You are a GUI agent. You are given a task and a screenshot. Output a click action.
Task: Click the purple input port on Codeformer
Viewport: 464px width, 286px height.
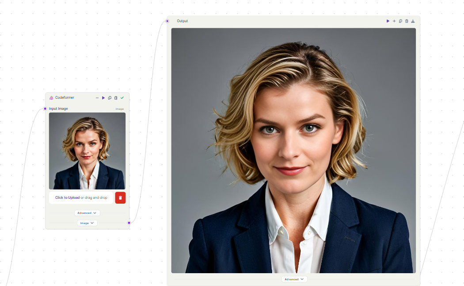pyautogui.click(x=45, y=108)
